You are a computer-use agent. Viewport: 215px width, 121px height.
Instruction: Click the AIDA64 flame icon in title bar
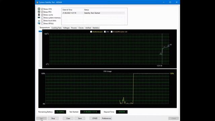pyautogui.click(x=37, y=2)
